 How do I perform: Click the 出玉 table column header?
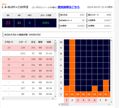(33, 42)
